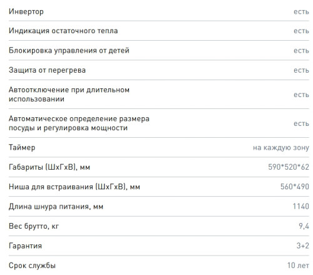Click the на каждую зону value

pyautogui.click(x=281, y=148)
